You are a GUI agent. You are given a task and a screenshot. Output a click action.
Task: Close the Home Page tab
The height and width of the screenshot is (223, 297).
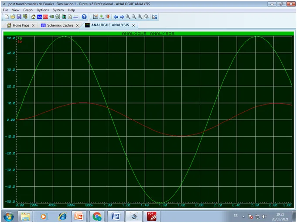(x=33, y=25)
